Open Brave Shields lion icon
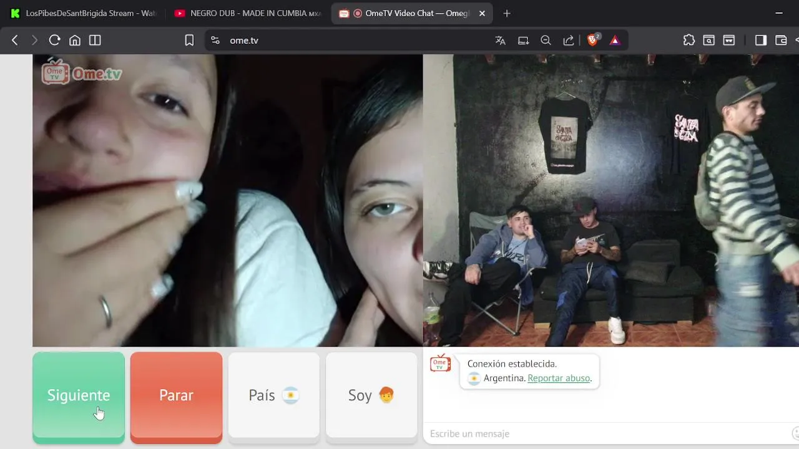This screenshot has width=799, height=449. (593, 40)
